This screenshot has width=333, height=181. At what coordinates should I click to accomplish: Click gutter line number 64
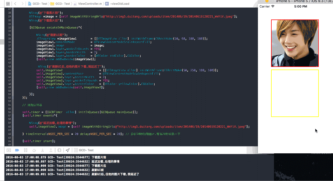click(x=9, y=141)
